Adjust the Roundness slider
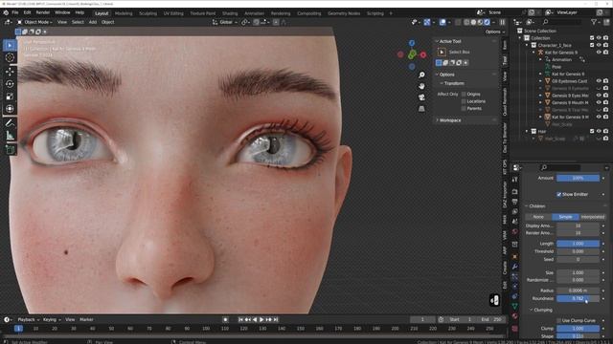Screen dimensions: 613x344 [578, 299]
